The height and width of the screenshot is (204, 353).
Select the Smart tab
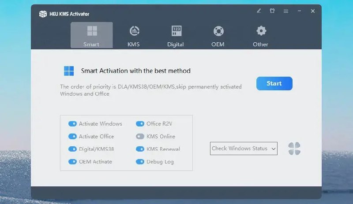(91, 35)
